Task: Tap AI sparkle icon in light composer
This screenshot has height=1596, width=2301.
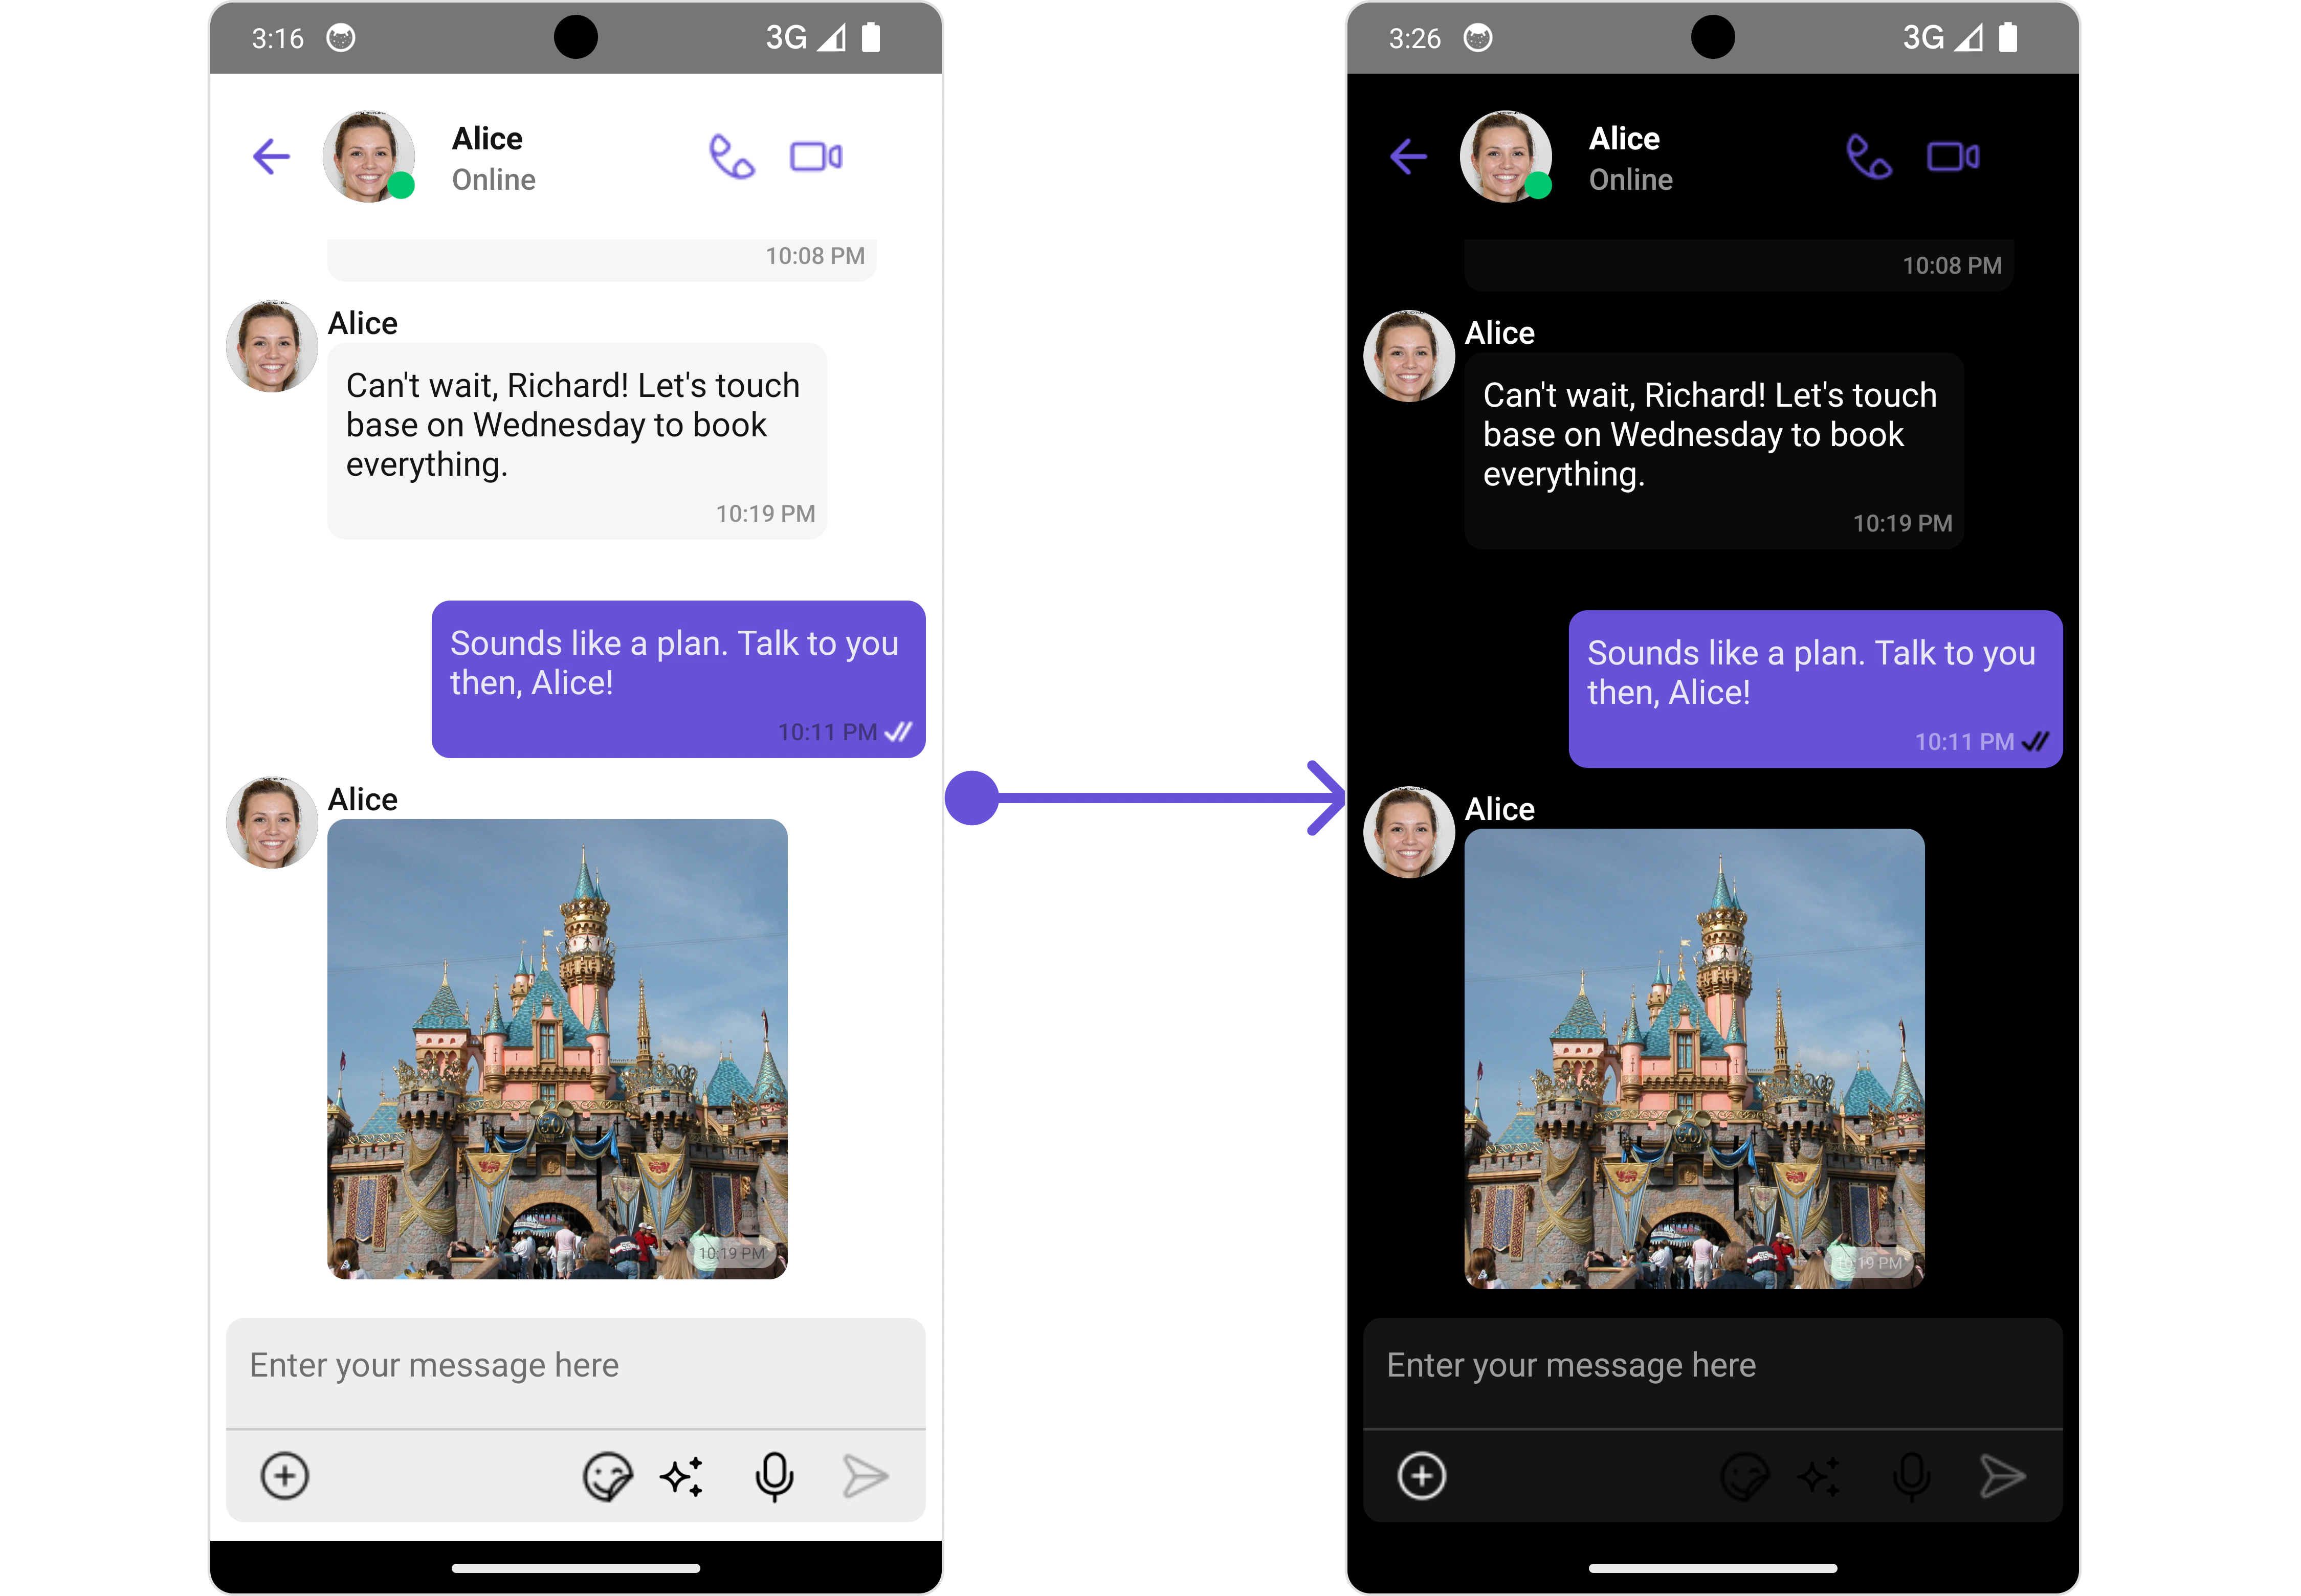Action: (682, 1476)
